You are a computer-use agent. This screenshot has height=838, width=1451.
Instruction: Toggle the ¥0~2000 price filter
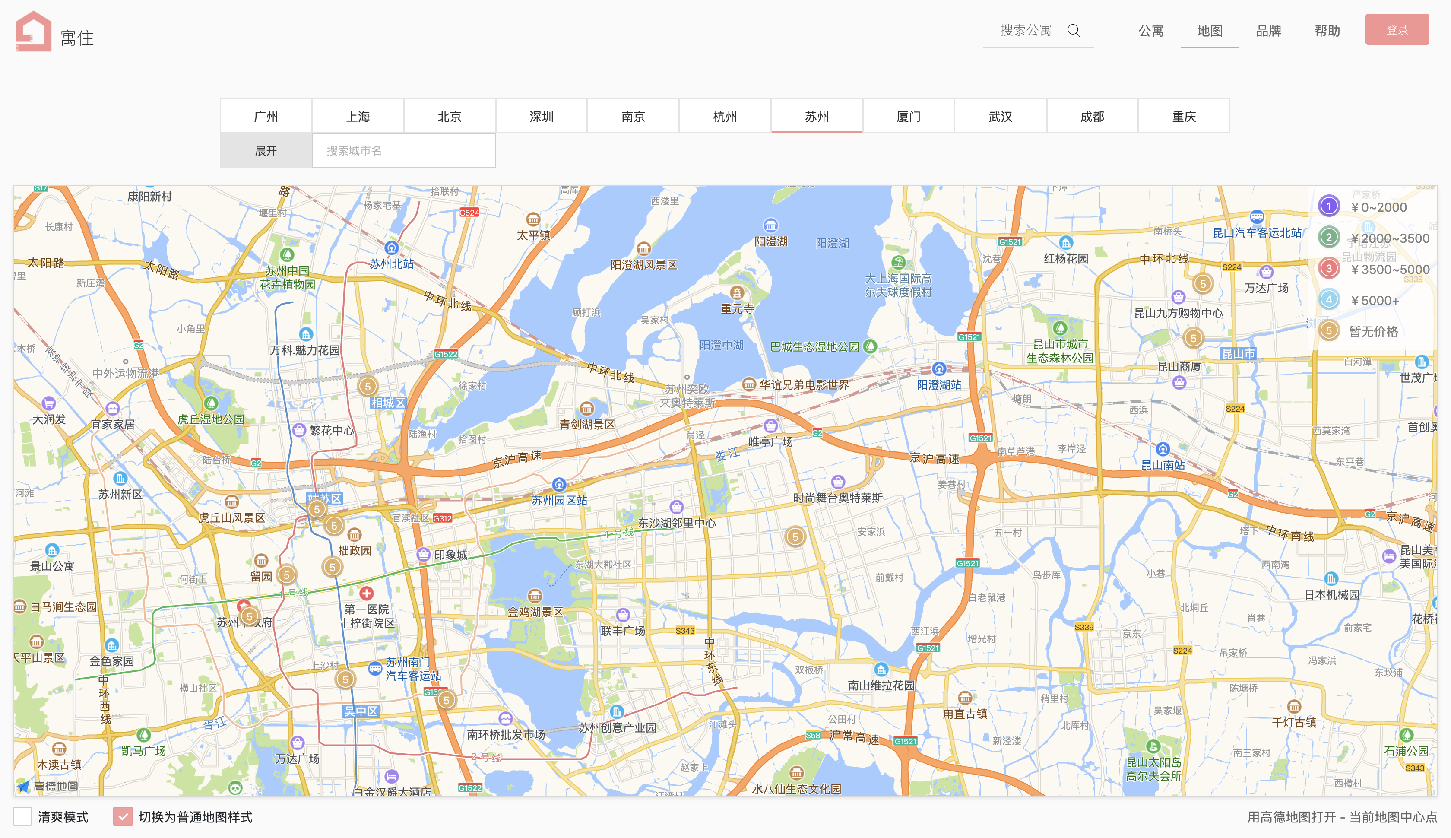tap(1329, 206)
